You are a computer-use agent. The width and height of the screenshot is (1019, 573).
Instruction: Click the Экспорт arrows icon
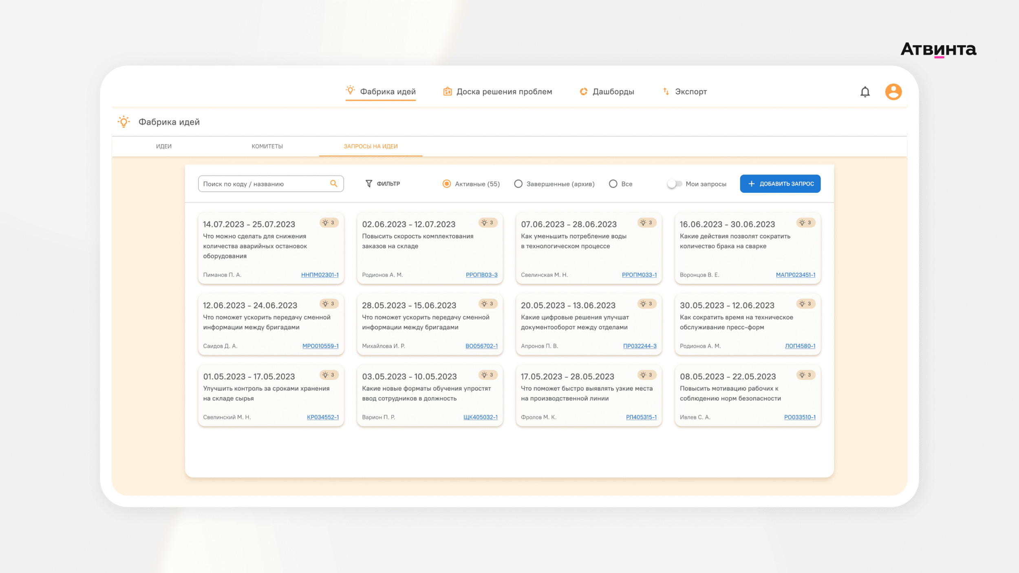click(666, 92)
